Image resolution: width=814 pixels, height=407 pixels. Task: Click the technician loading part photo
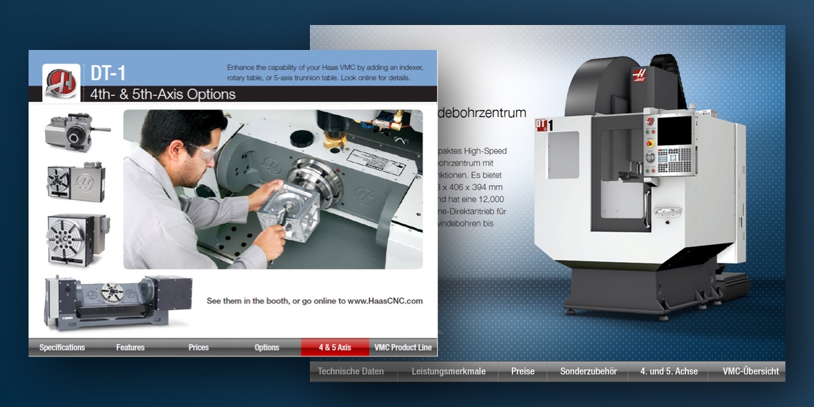pos(273,189)
